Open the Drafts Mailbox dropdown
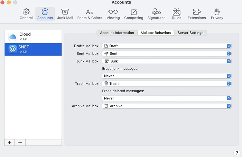This screenshot has width=242, height=157. click(167, 46)
